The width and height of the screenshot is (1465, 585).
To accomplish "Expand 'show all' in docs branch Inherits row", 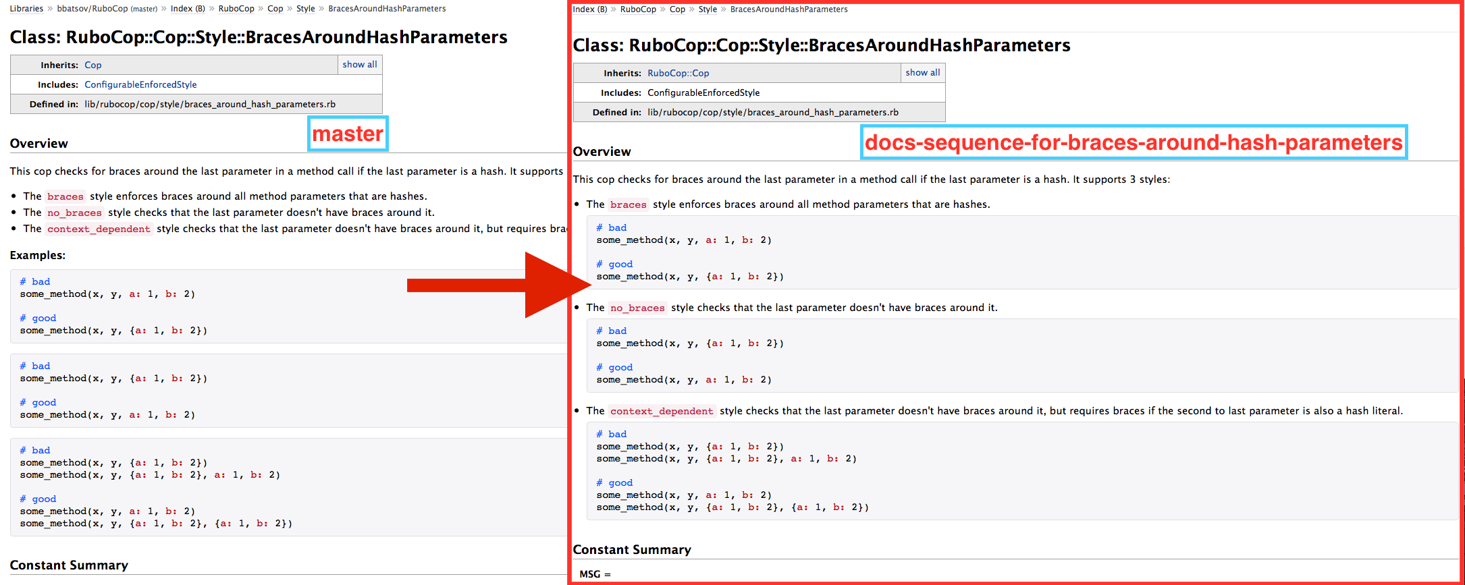I will [923, 73].
